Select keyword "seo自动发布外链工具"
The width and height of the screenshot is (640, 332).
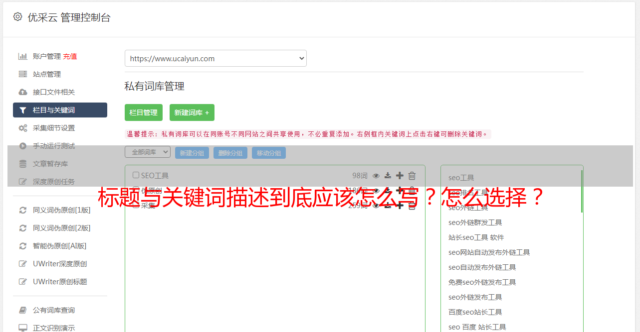coord(482,267)
